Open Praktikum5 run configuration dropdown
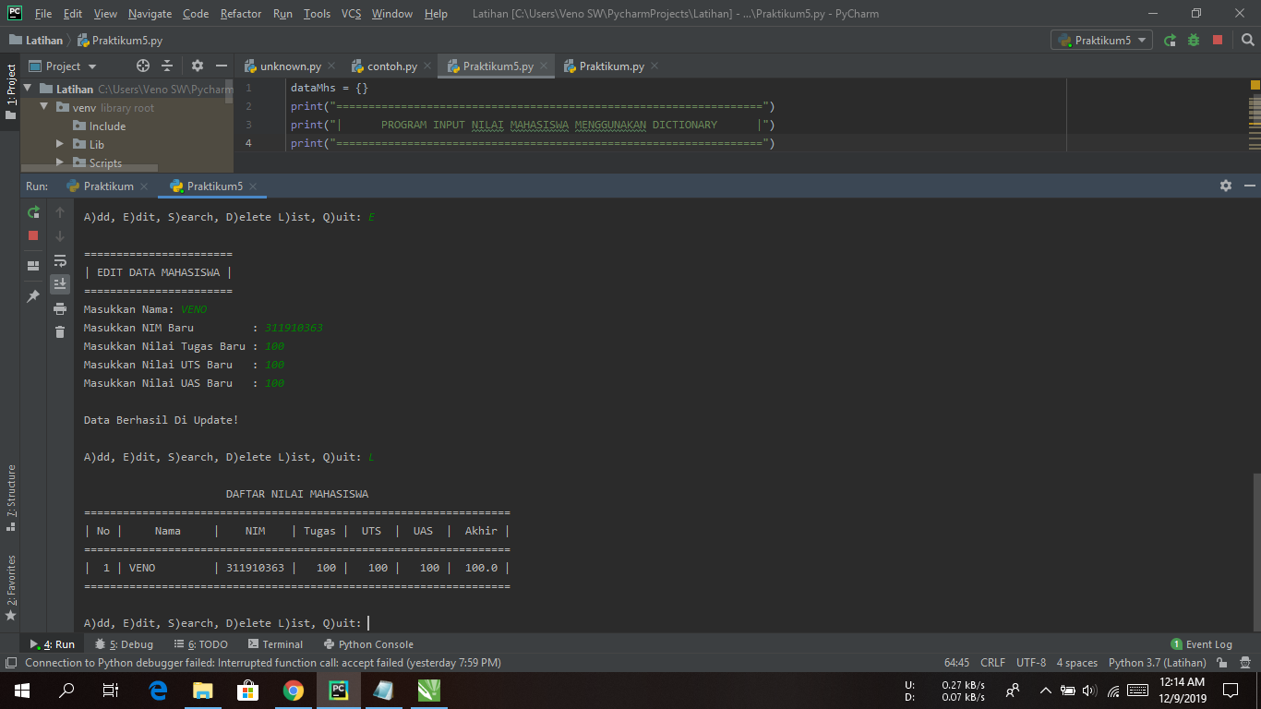The image size is (1261, 709). 1102,40
